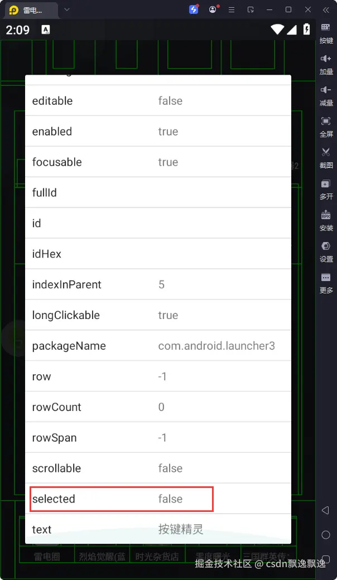Open the hamburger menu in the title bar

coord(232,9)
